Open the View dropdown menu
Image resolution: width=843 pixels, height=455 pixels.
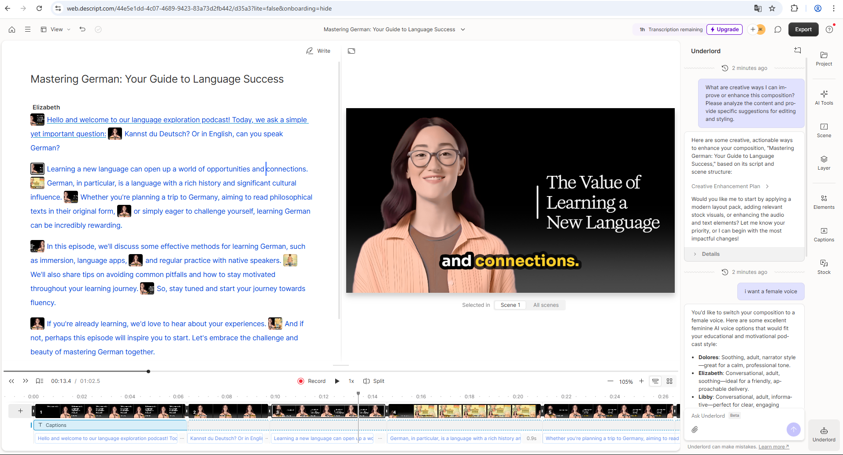56,29
